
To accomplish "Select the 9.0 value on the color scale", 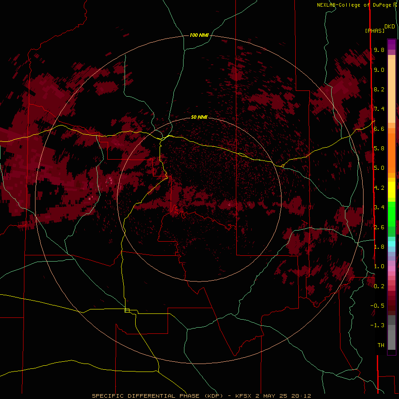I will tap(379, 70).
